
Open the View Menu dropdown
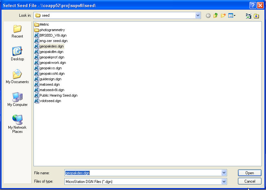[232, 16]
